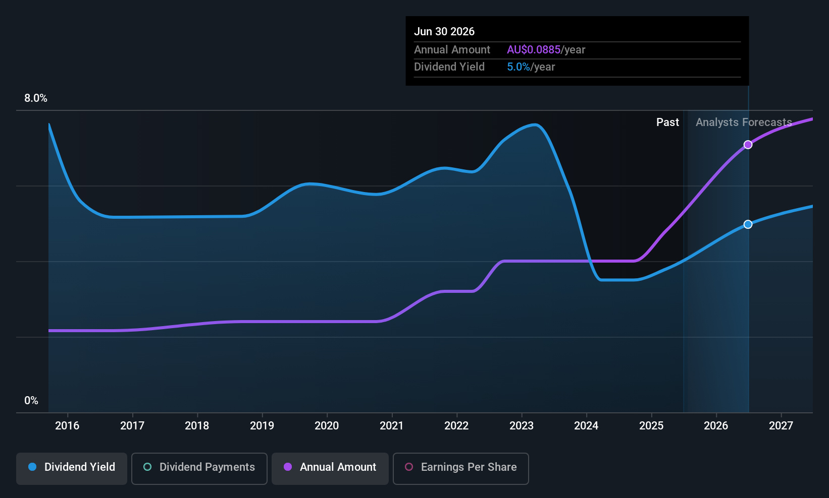829x498 pixels.
Task: Click the 2024 x-axis label
Action: (x=586, y=425)
